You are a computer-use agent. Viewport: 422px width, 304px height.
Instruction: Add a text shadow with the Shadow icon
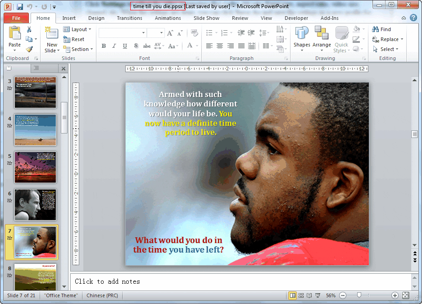[x=136, y=46]
